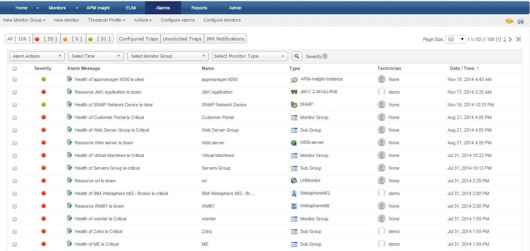530x251 pixels.
Task: Select the WEB-server globe icon
Action: click(293, 143)
